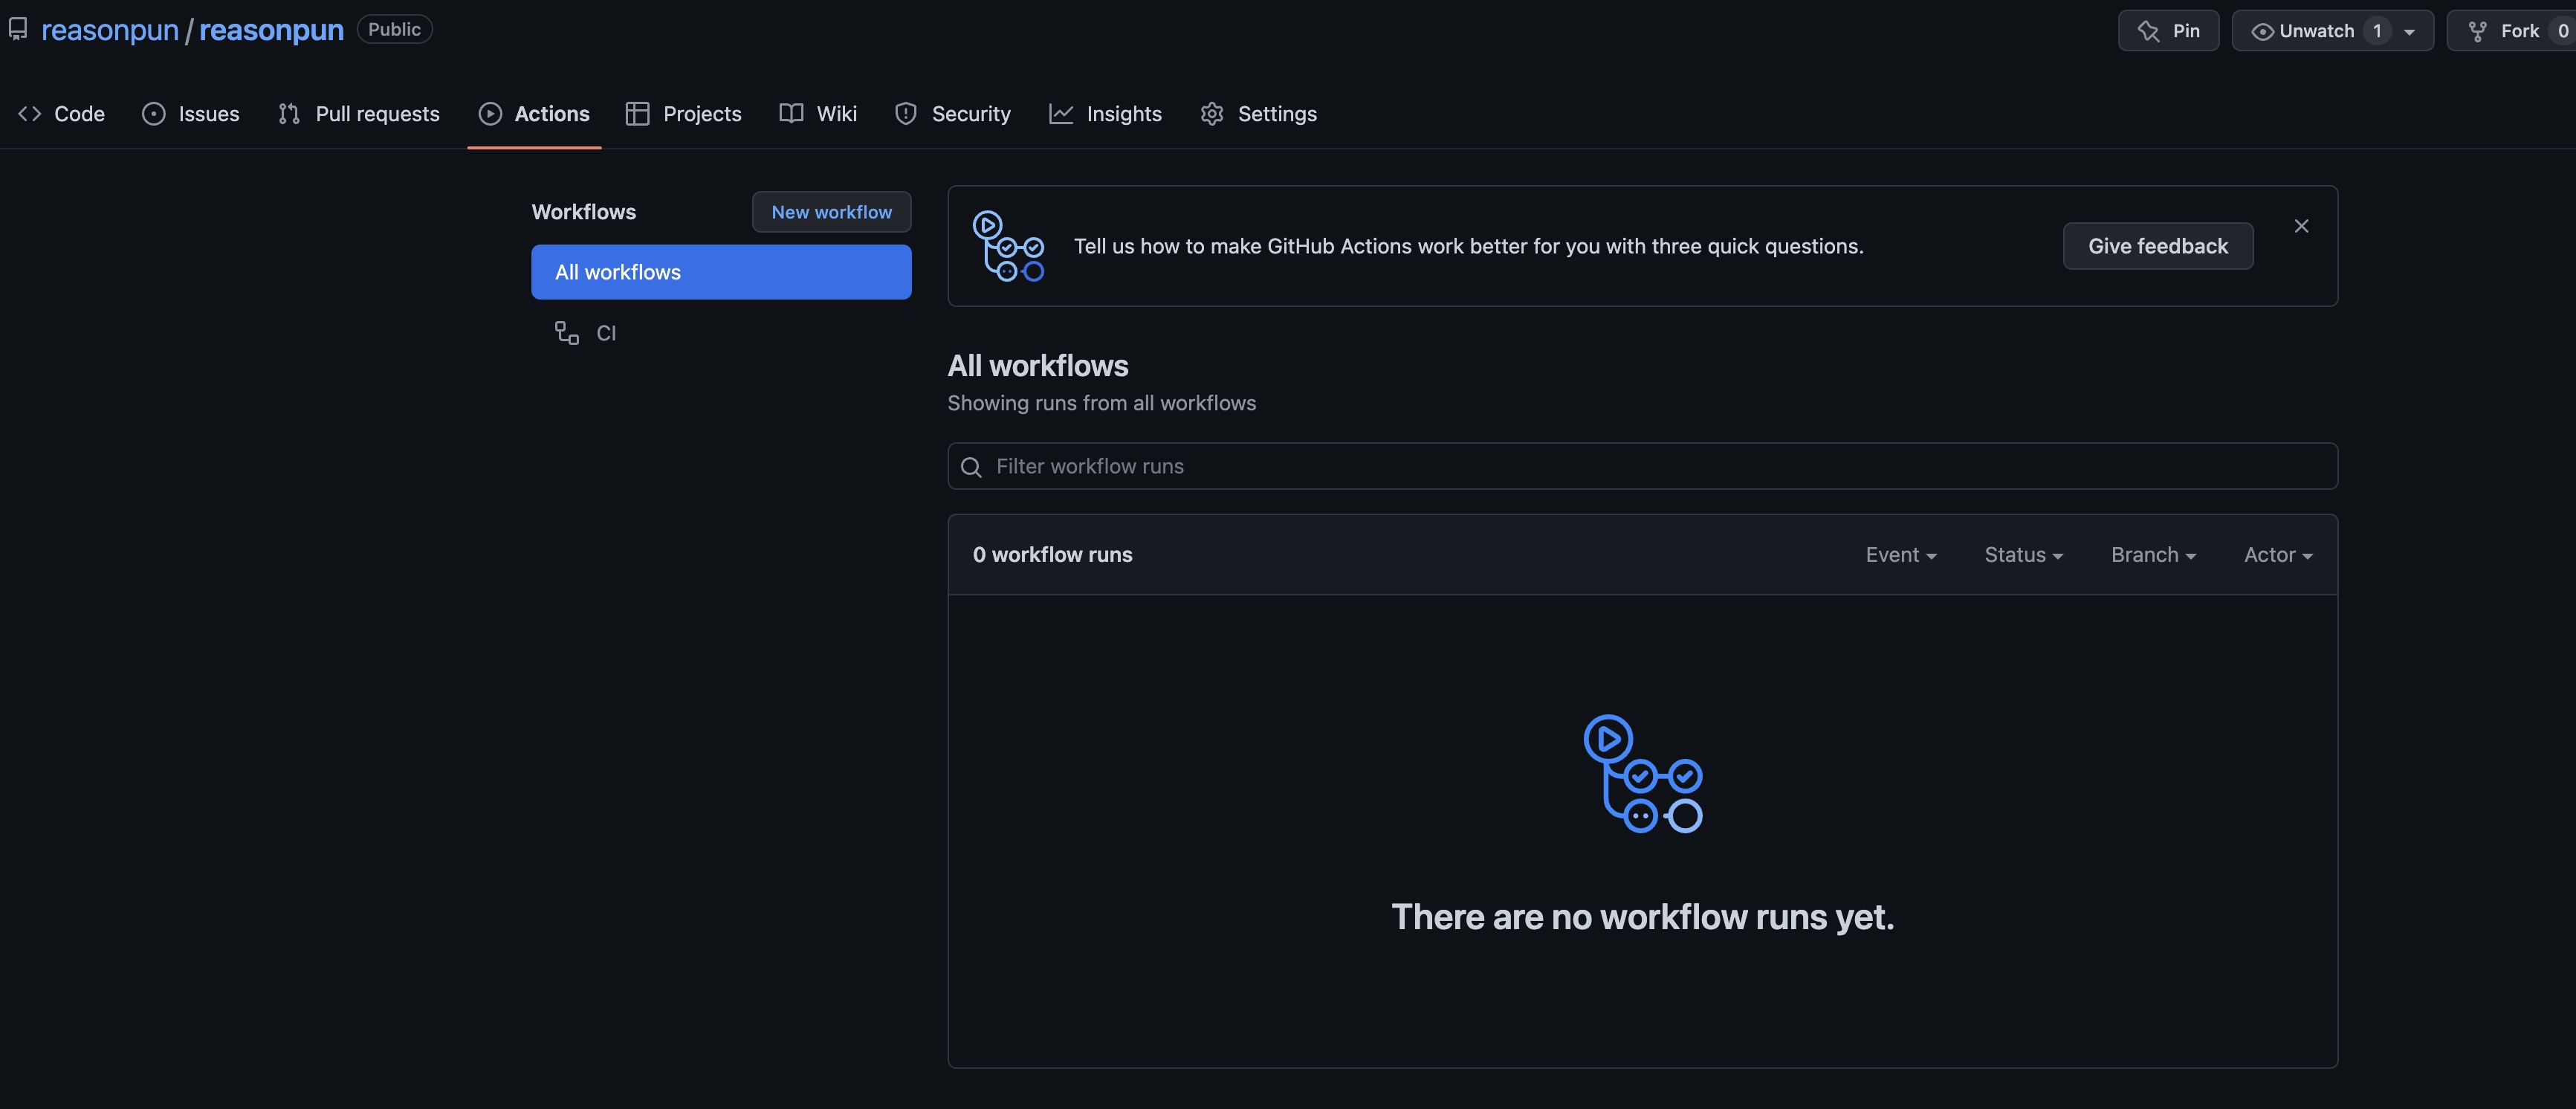Dismiss the feedback banner

[x=2301, y=226]
